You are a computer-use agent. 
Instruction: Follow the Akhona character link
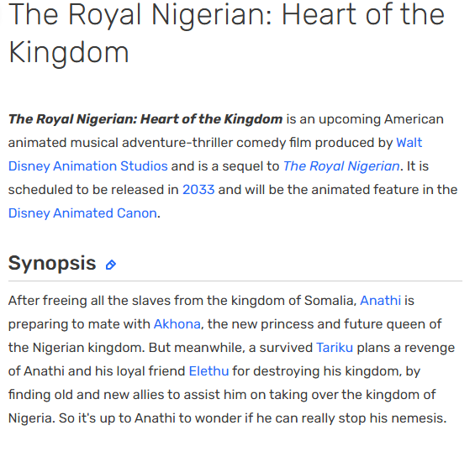click(177, 324)
